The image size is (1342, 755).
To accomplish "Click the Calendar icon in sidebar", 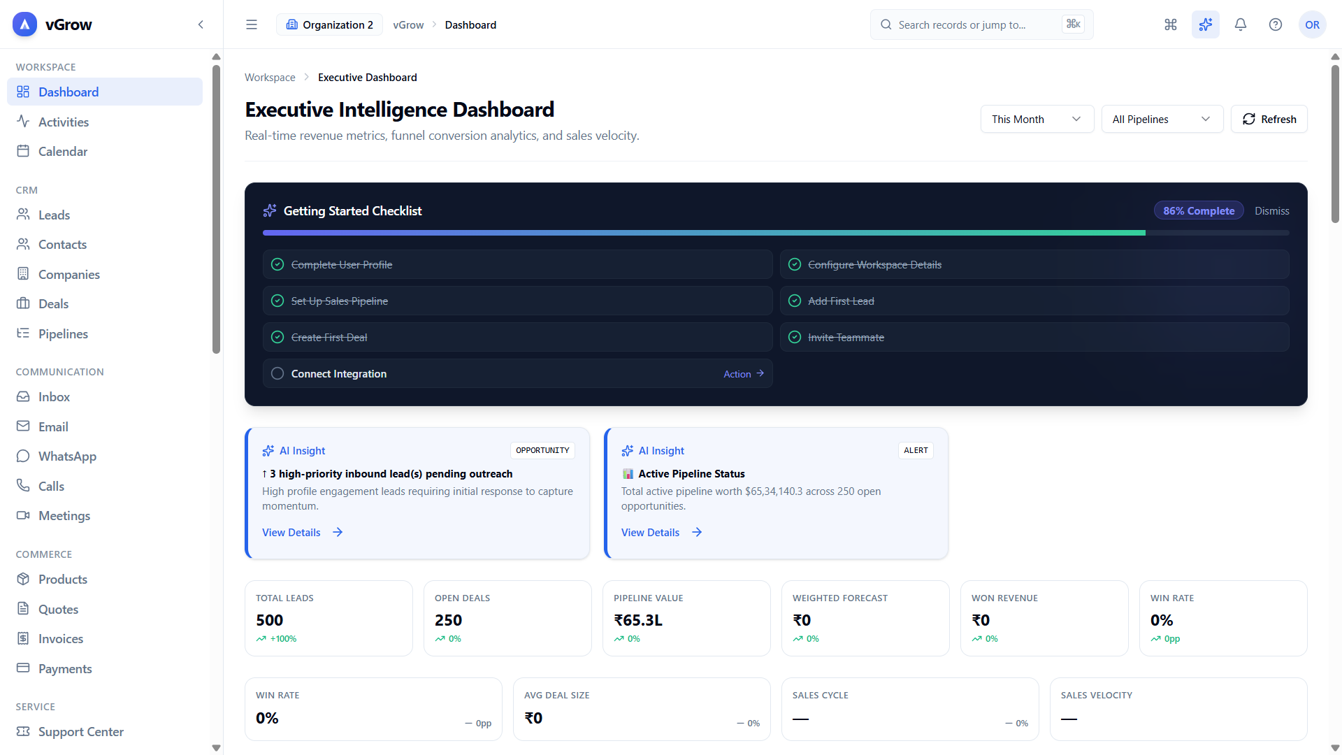I will point(23,151).
